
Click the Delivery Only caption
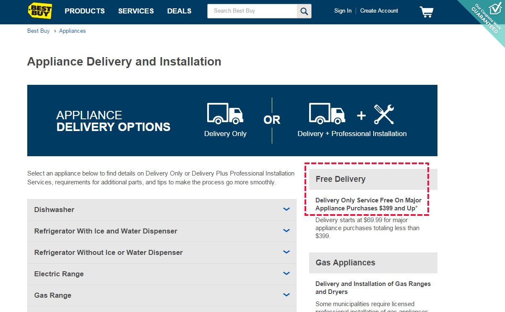point(225,134)
